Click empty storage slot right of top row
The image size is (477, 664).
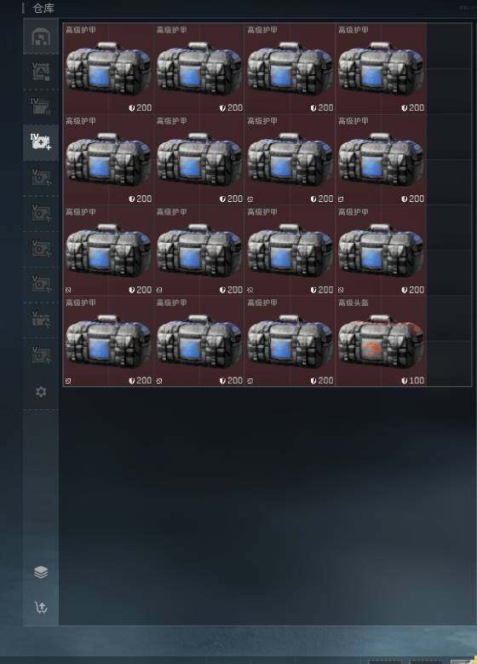449,46
